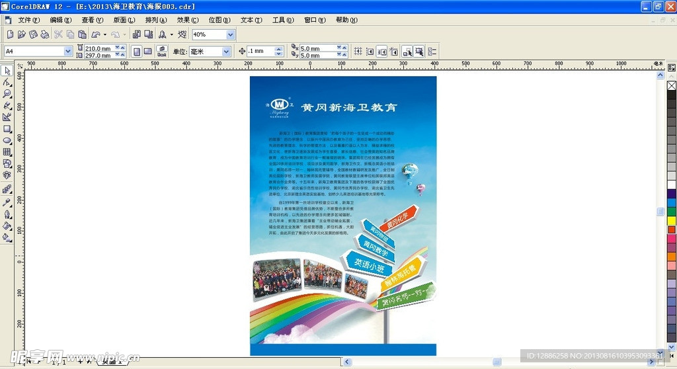Increase the page height 297.0 mm value
Viewport: 677px width, 369px height.
(123, 54)
